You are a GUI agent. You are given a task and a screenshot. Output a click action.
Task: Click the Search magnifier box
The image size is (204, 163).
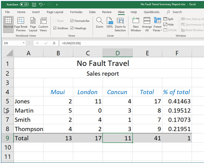coord(174,12)
